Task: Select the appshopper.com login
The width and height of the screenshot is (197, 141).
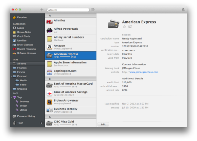Action: tap(71, 72)
